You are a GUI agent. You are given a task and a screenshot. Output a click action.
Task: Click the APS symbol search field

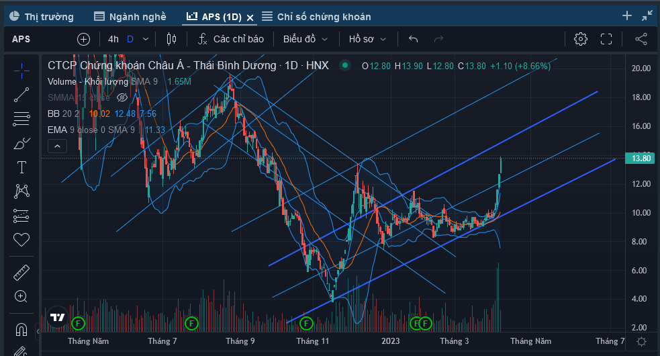click(21, 39)
